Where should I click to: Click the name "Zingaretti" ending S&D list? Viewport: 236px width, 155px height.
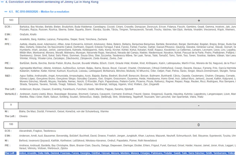coord(154,84)
